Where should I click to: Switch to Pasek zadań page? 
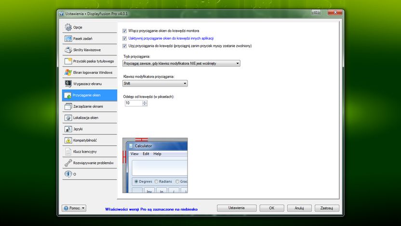click(x=90, y=39)
